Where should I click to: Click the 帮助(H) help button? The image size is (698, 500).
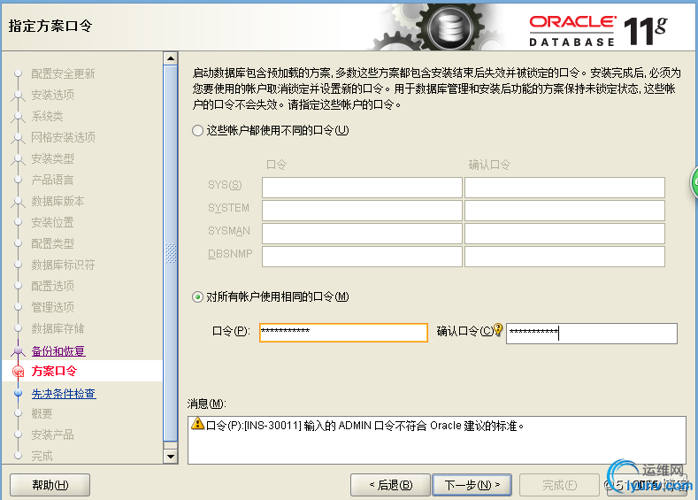[50, 485]
